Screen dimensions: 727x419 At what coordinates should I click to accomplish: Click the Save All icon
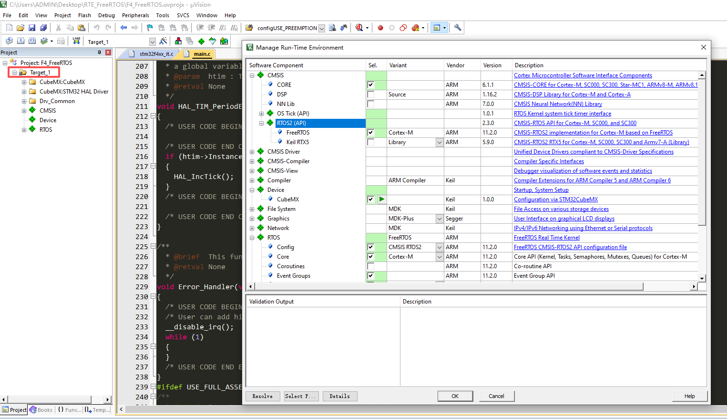[x=43, y=28]
